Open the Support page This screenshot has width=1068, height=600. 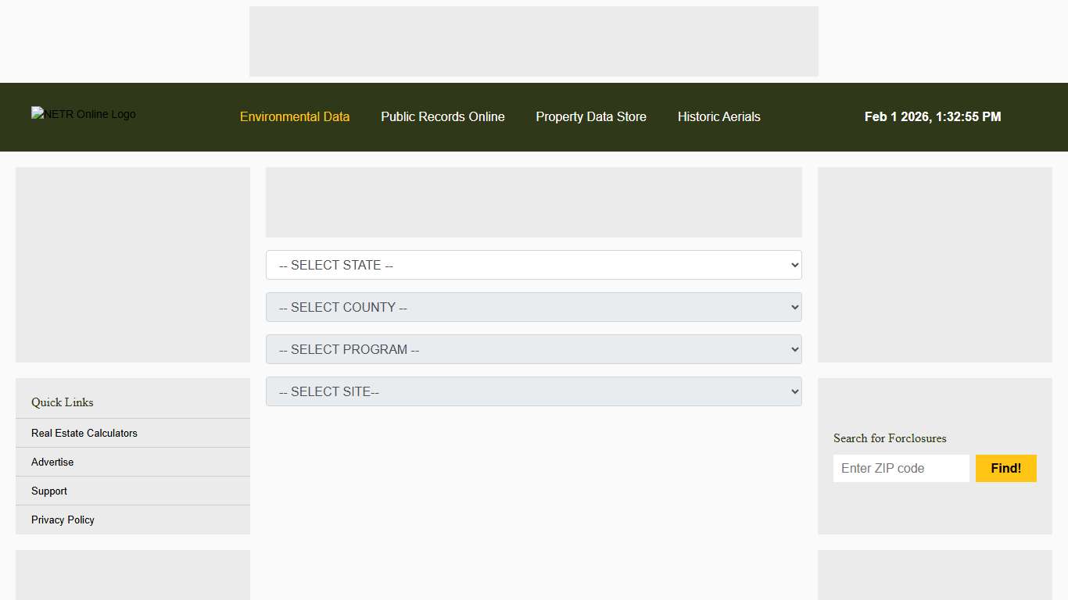pyautogui.click(x=48, y=491)
